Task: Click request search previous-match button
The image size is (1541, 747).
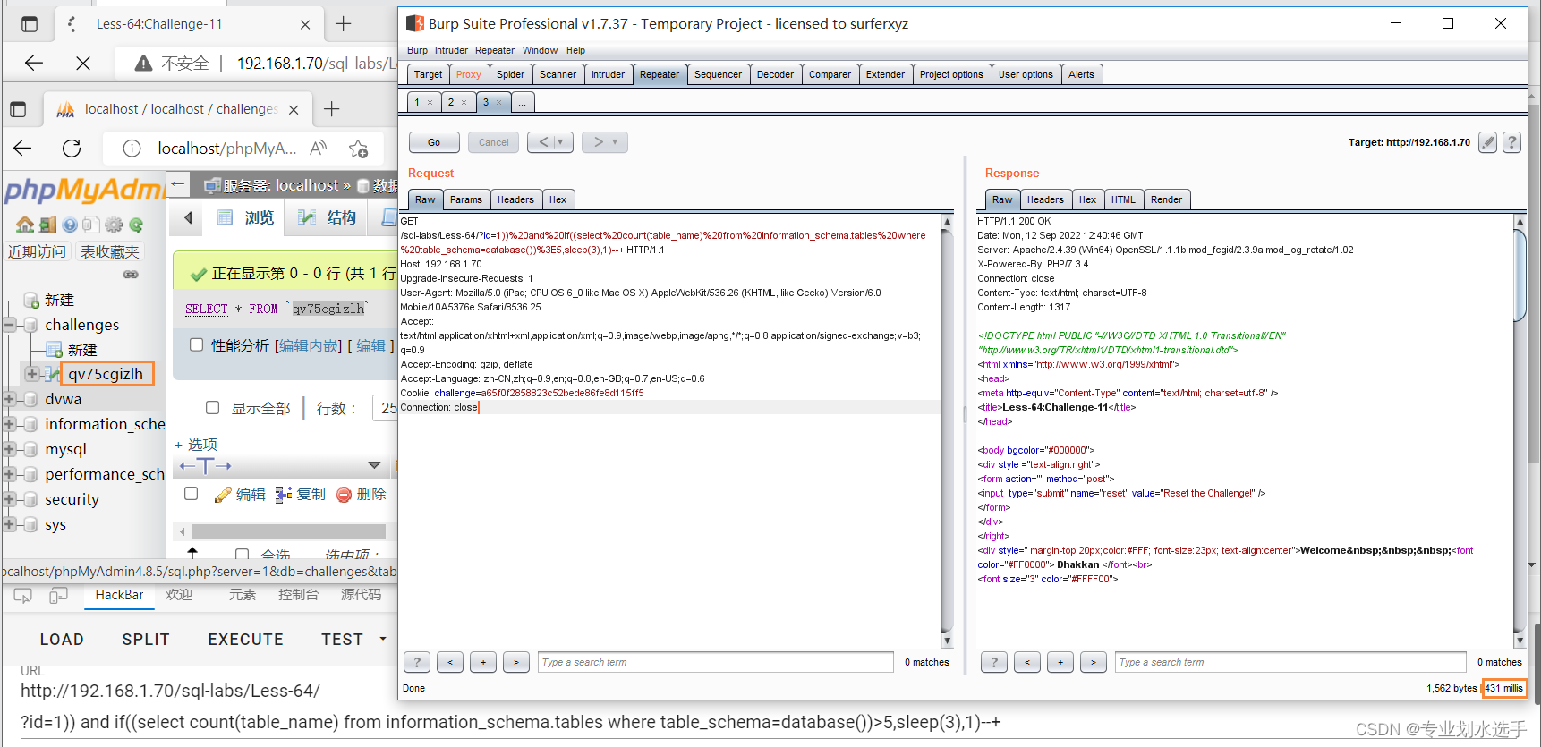Action: [x=450, y=662]
